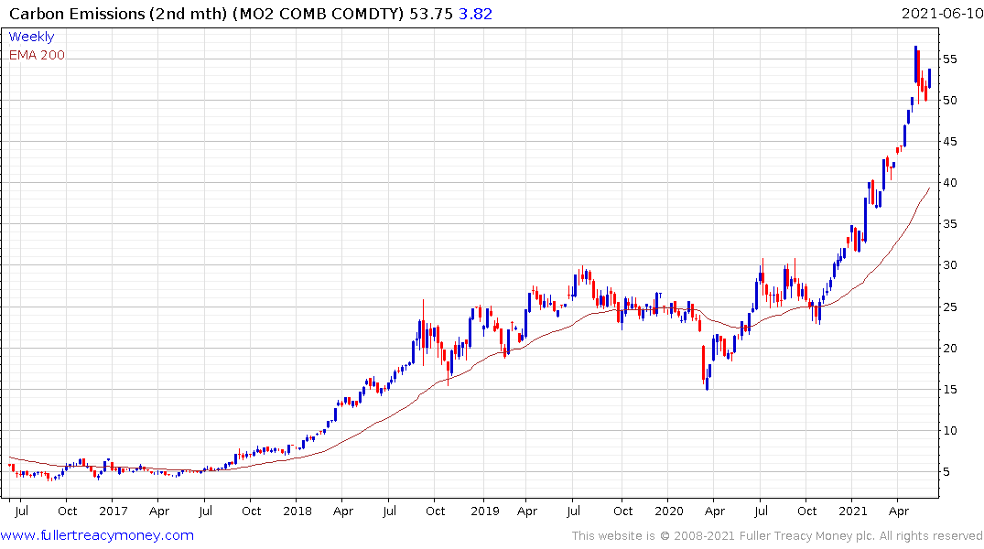Open the www.fullertreacymoney.com link
This screenshot has height=549, width=984.
[x=97, y=535]
